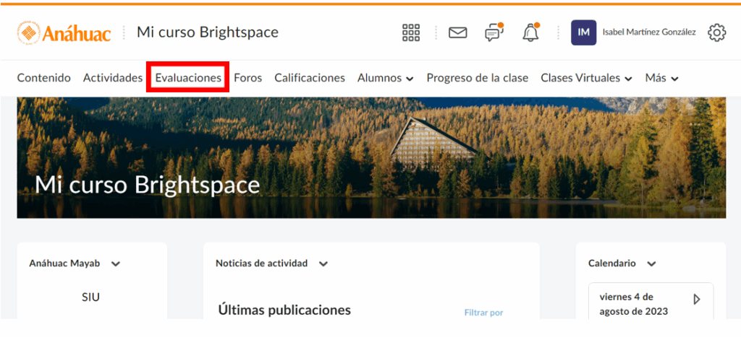The image size is (741, 337).
Task: Go to next calendar day arrow
Action: [x=697, y=299]
